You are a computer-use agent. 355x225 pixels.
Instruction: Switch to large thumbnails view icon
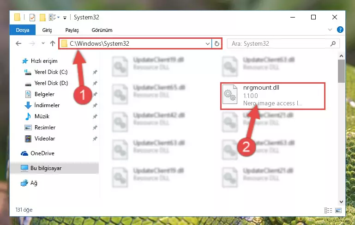(x=338, y=210)
